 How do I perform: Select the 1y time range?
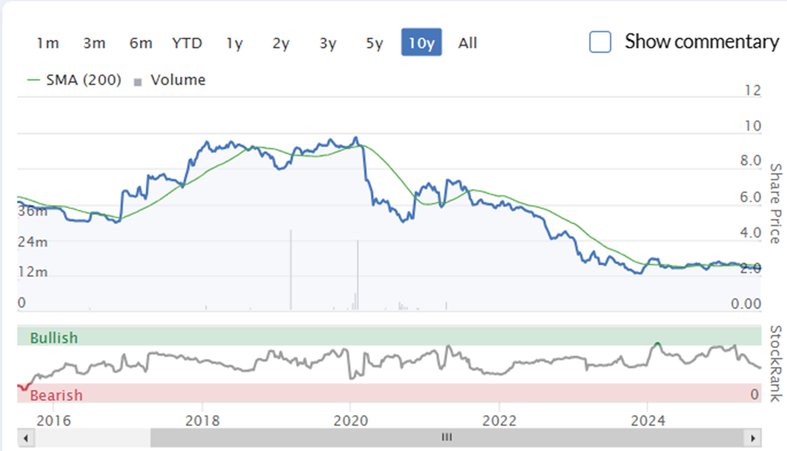pyautogui.click(x=234, y=44)
